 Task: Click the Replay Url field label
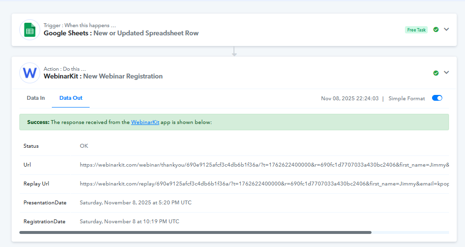click(36, 184)
